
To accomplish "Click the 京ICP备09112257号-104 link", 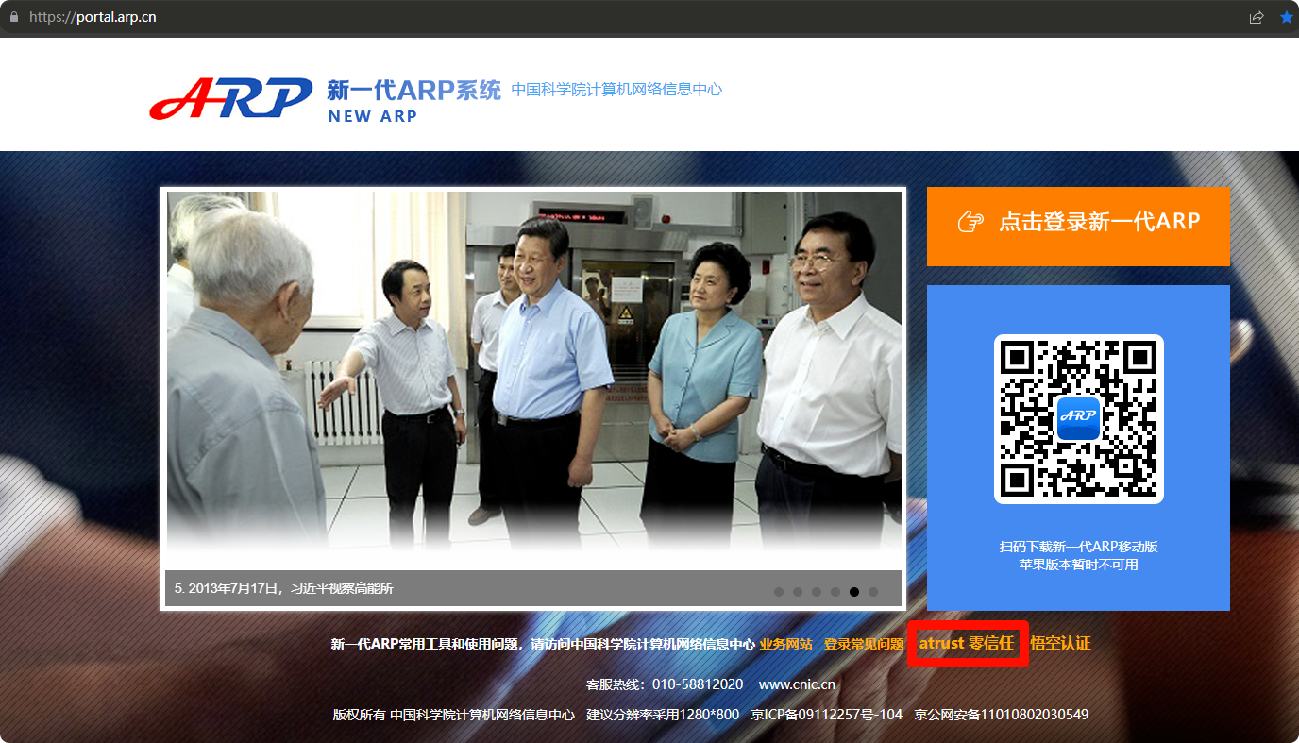I will coord(826,715).
